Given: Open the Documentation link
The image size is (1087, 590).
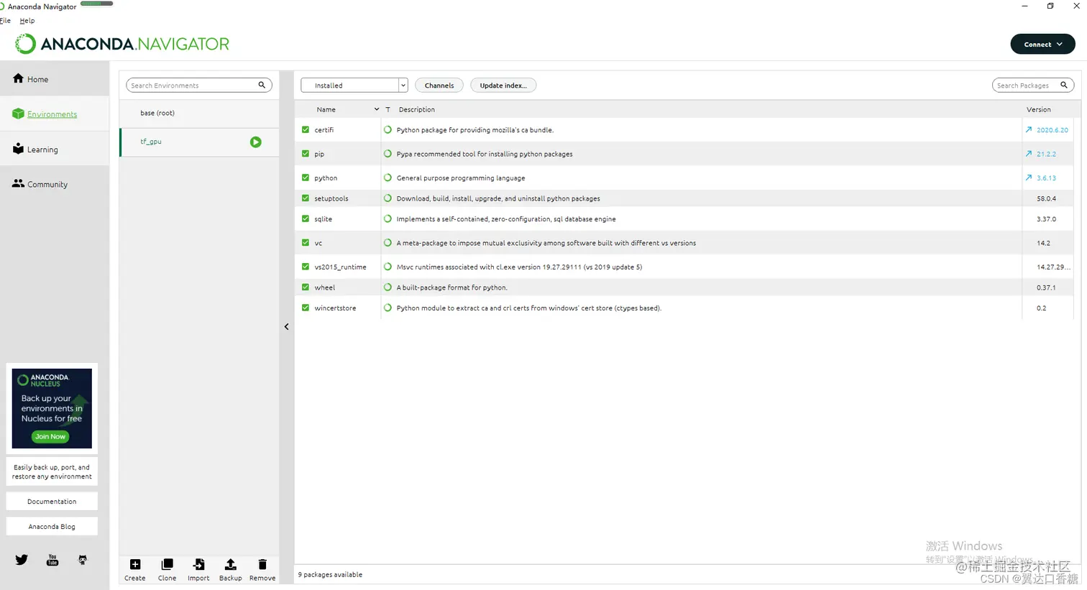Looking at the screenshot, I should click(52, 502).
